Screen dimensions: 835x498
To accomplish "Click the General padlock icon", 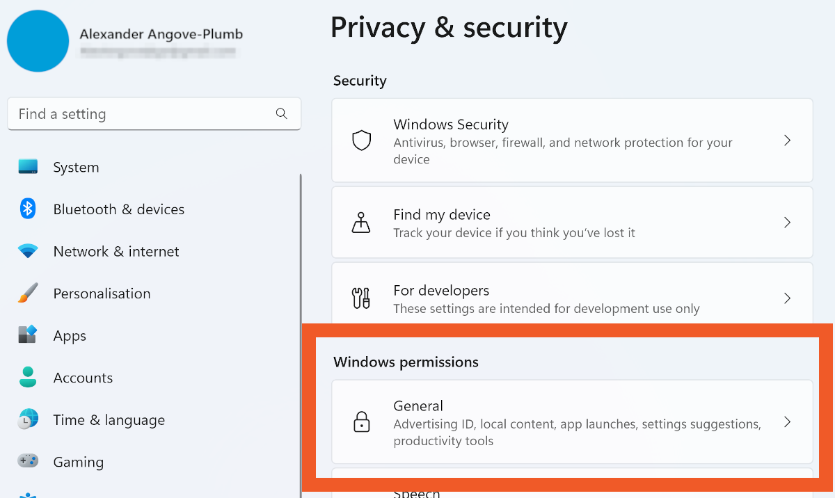I will [x=361, y=422].
